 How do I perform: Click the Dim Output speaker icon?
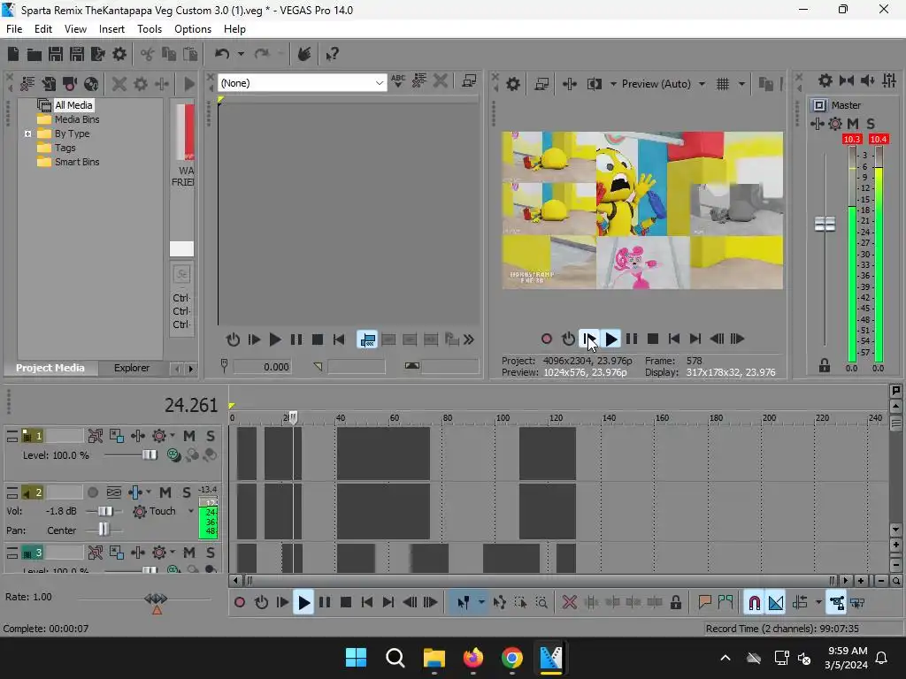click(868, 80)
